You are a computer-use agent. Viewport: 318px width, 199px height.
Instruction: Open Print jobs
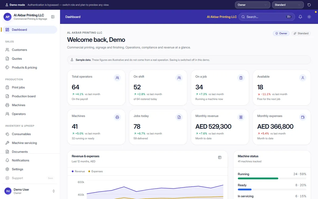coord(30,87)
